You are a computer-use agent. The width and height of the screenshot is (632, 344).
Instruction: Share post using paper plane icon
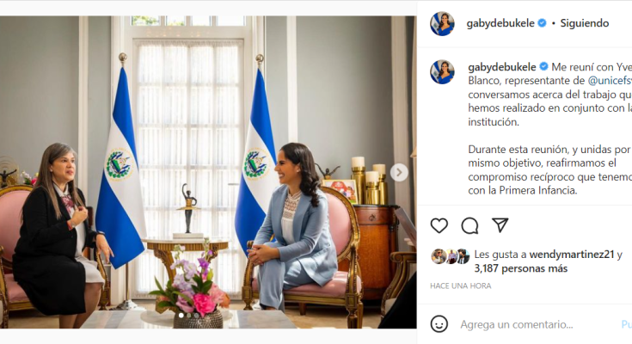(500, 225)
